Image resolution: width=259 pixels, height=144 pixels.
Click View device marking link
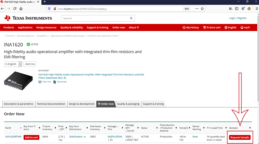pyautogui.click(x=195, y=137)
